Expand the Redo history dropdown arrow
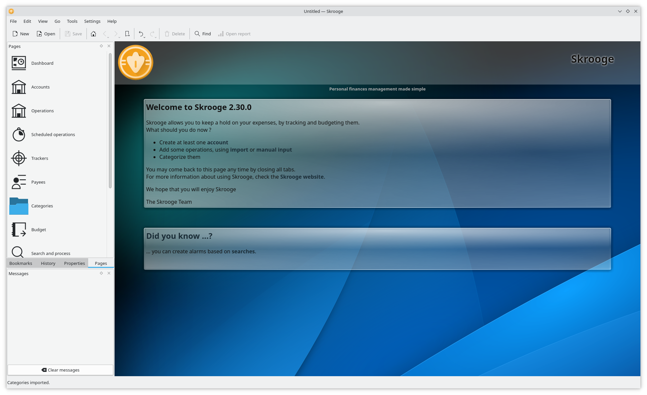Image resolution: width=647 pixels, height=395 pixels. pyautogui.click(x=156, y=37)
